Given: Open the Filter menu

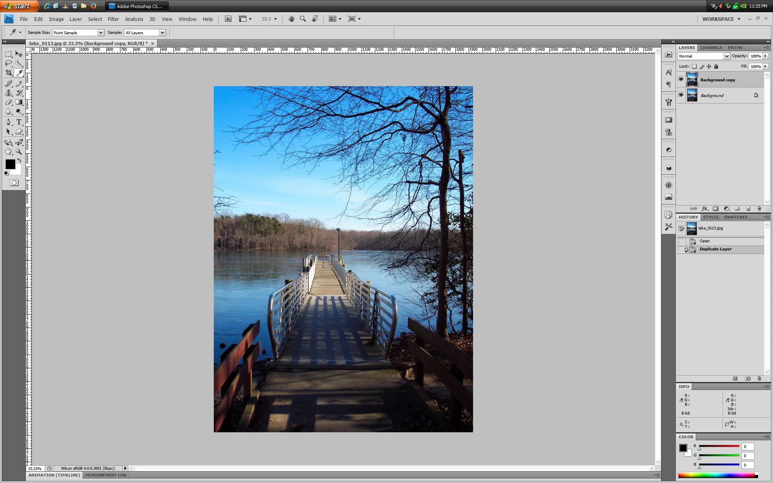Looking at the screenshot, I should (113, 19).
